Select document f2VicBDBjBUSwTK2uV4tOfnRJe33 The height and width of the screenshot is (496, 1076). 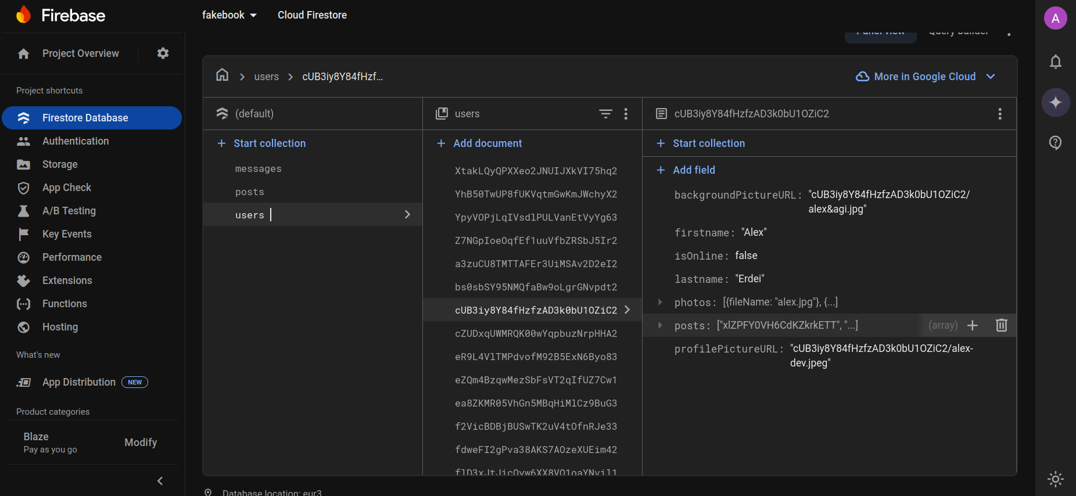[536, 426]
